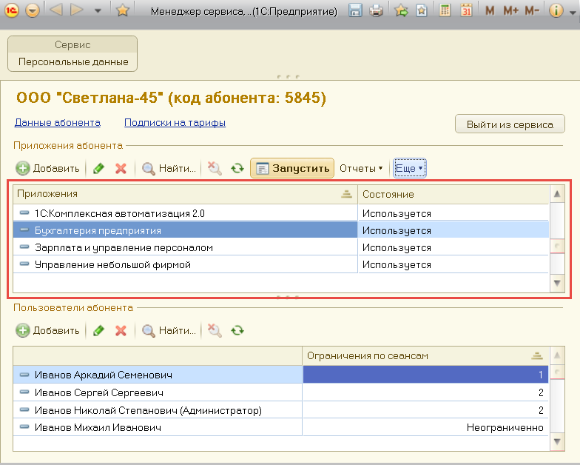The width and height of the screenshot is (580, 465).
Task: Click Добавить in applications toolbar
Action: 47,169
